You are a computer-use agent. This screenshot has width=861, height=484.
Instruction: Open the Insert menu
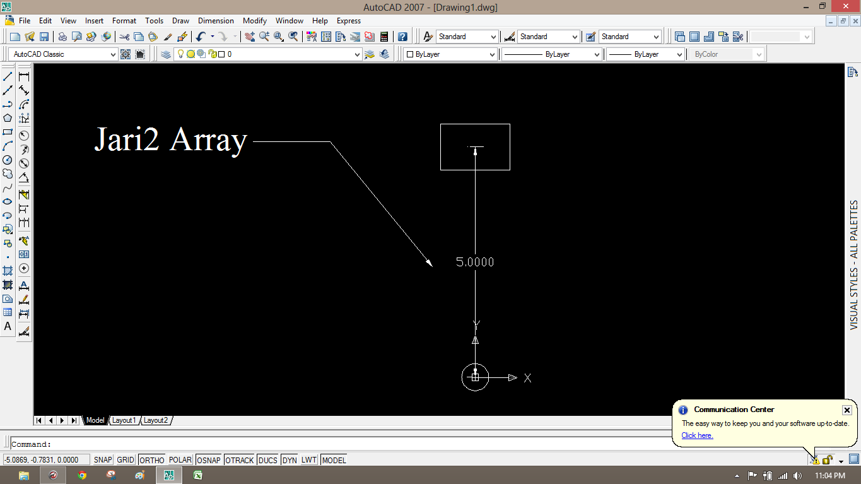coord(95,21)
